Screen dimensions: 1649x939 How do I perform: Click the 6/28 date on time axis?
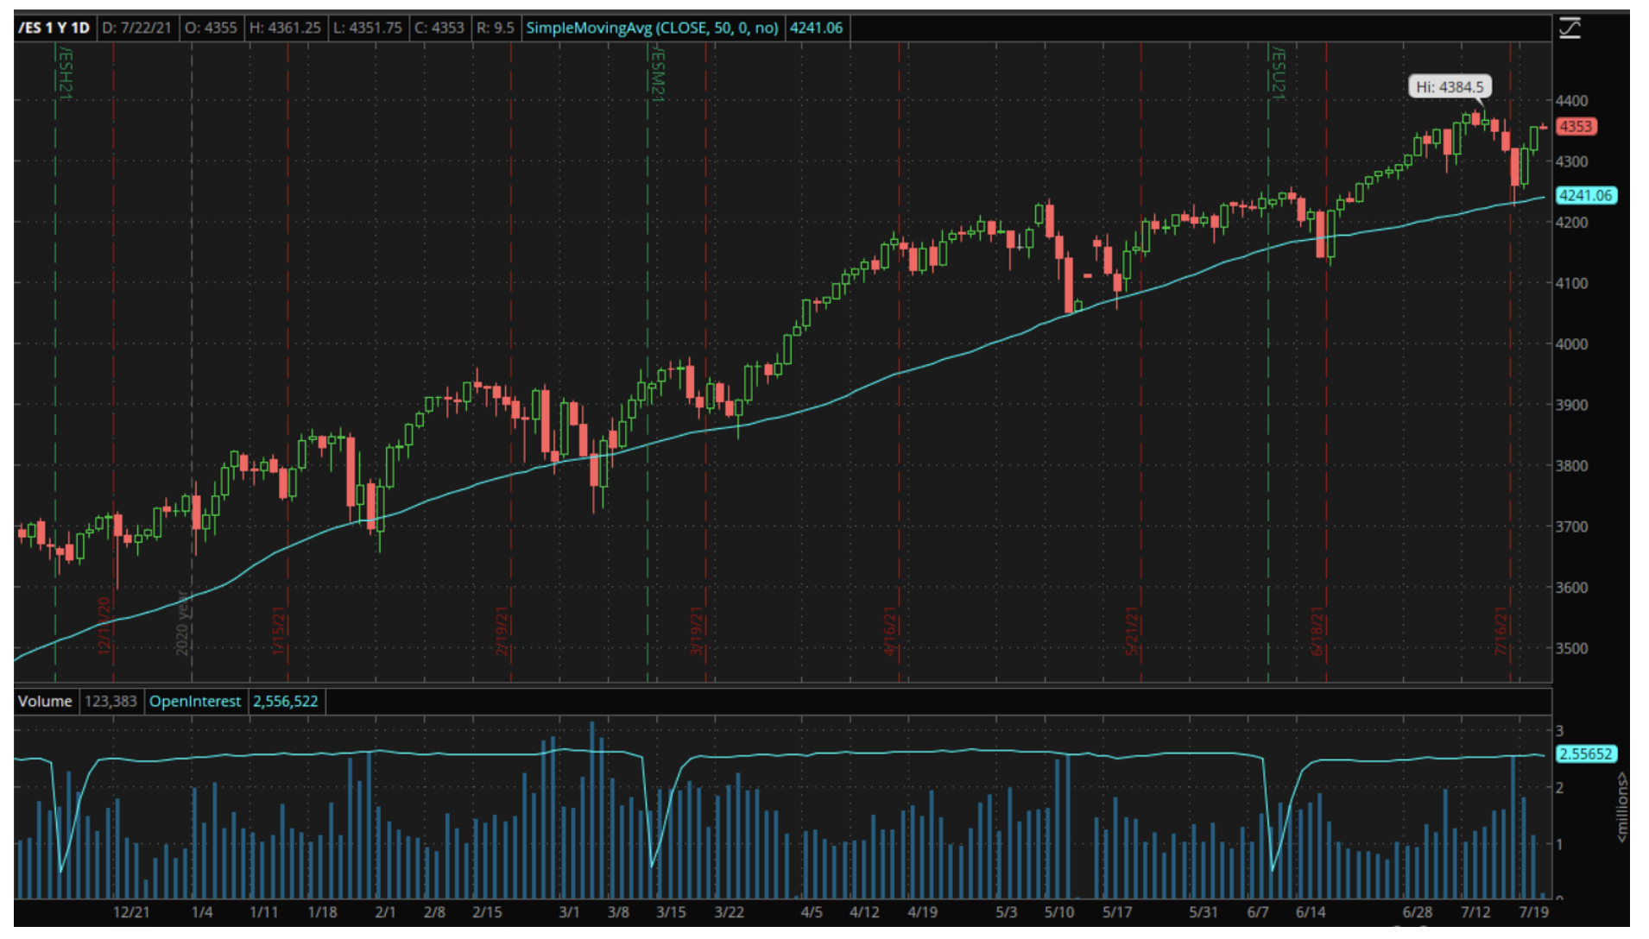pyautogui.click(x=1418, y=912)
